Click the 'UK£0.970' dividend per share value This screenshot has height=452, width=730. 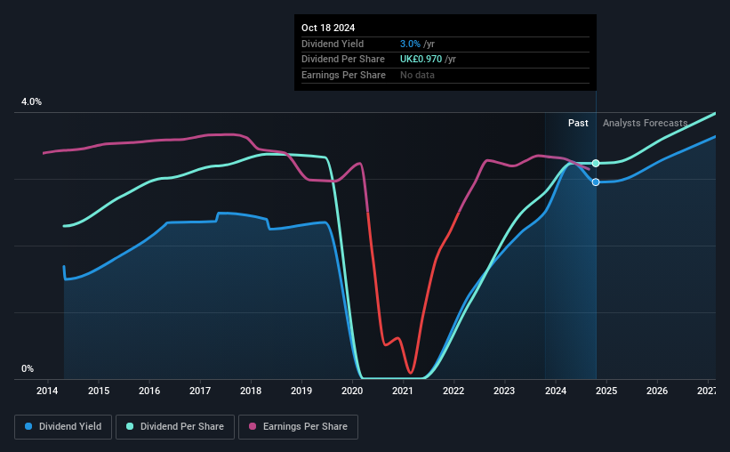pyautogui.click(x=421, y=60)
